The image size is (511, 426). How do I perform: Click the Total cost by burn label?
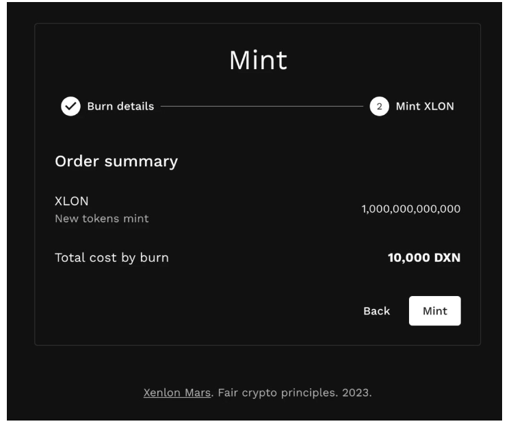point(112,258)
